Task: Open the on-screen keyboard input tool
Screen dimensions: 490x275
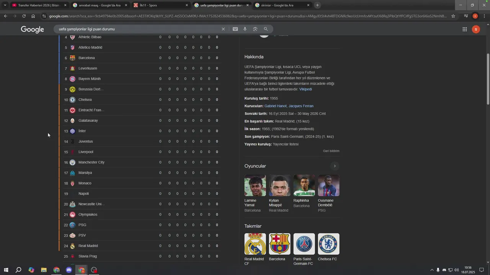Action: click(x=235, y=29)
